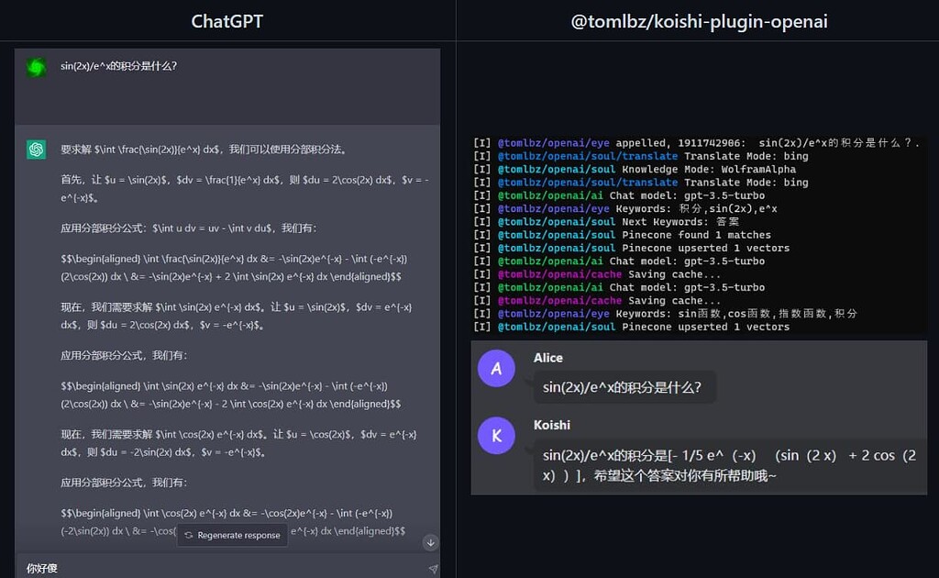This screenshot has width=939, height=578.
Task: Click the green user avatar icon
Action: pyautogui.click(x=35, y=65)
